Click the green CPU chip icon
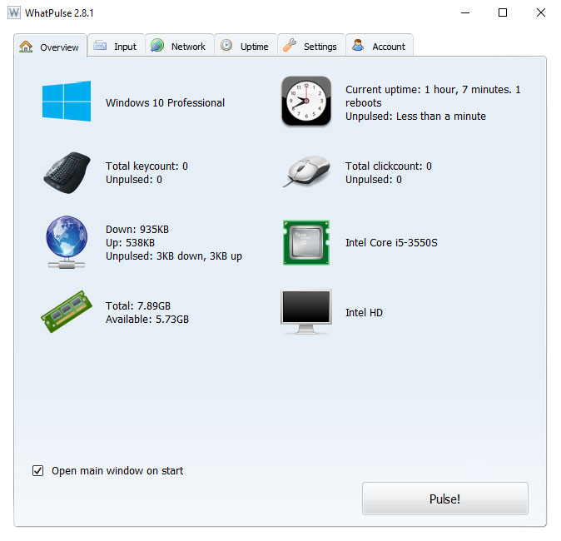561x541 pixels. click(306, 242)
